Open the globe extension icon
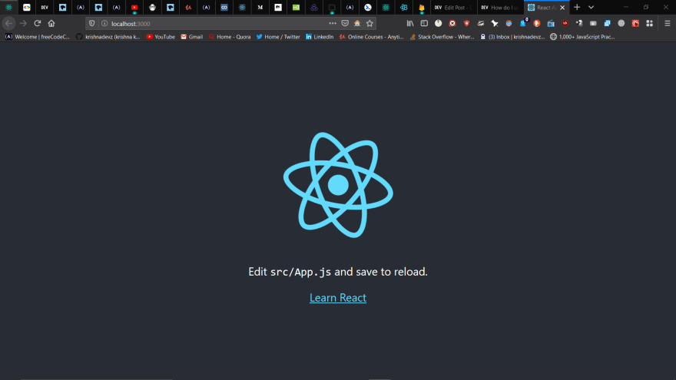676x380 pixels. click(621, 23)
